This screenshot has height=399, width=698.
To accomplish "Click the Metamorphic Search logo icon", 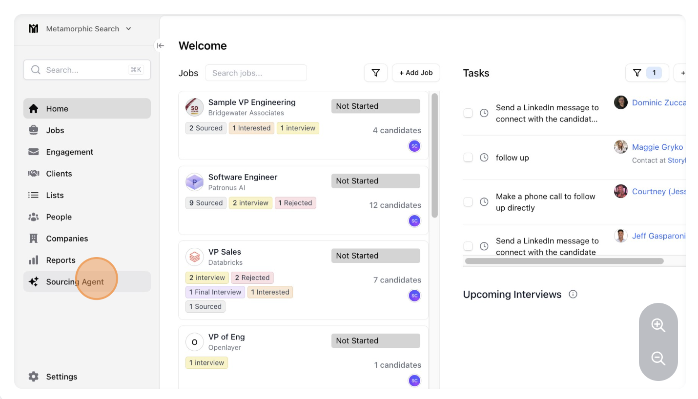I will pos(33,29).
